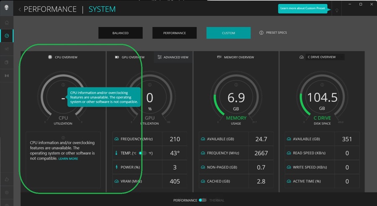Click the GPU Frequency (MHz) row
Image resolution: width=377 pixels, height=206 pixels.
(x=149, y=139)
